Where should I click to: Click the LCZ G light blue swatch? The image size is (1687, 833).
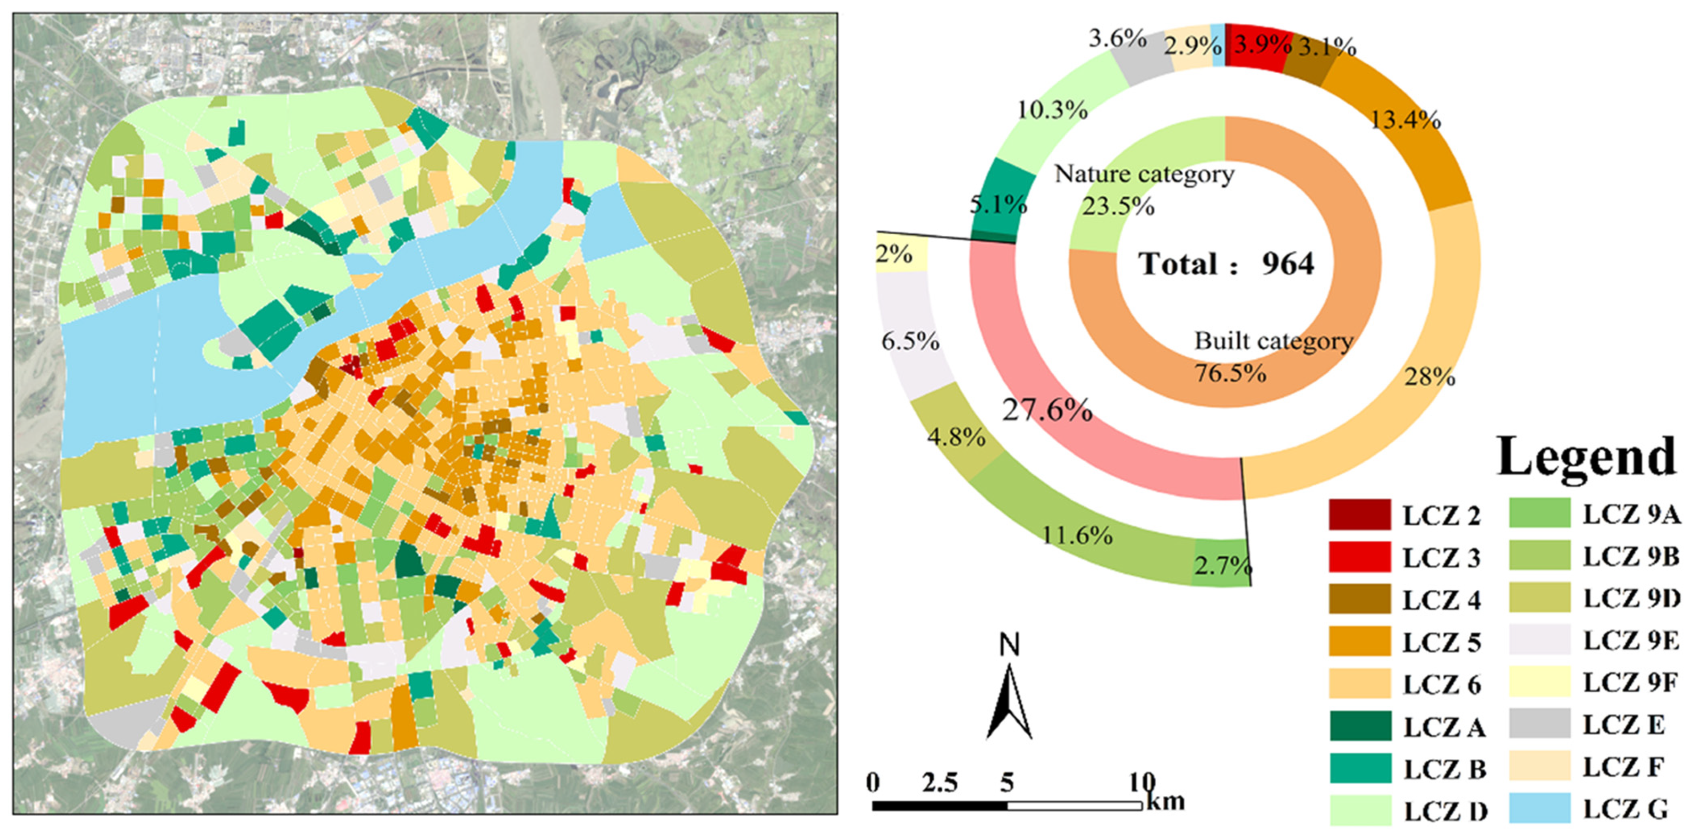pos(1541,809)
